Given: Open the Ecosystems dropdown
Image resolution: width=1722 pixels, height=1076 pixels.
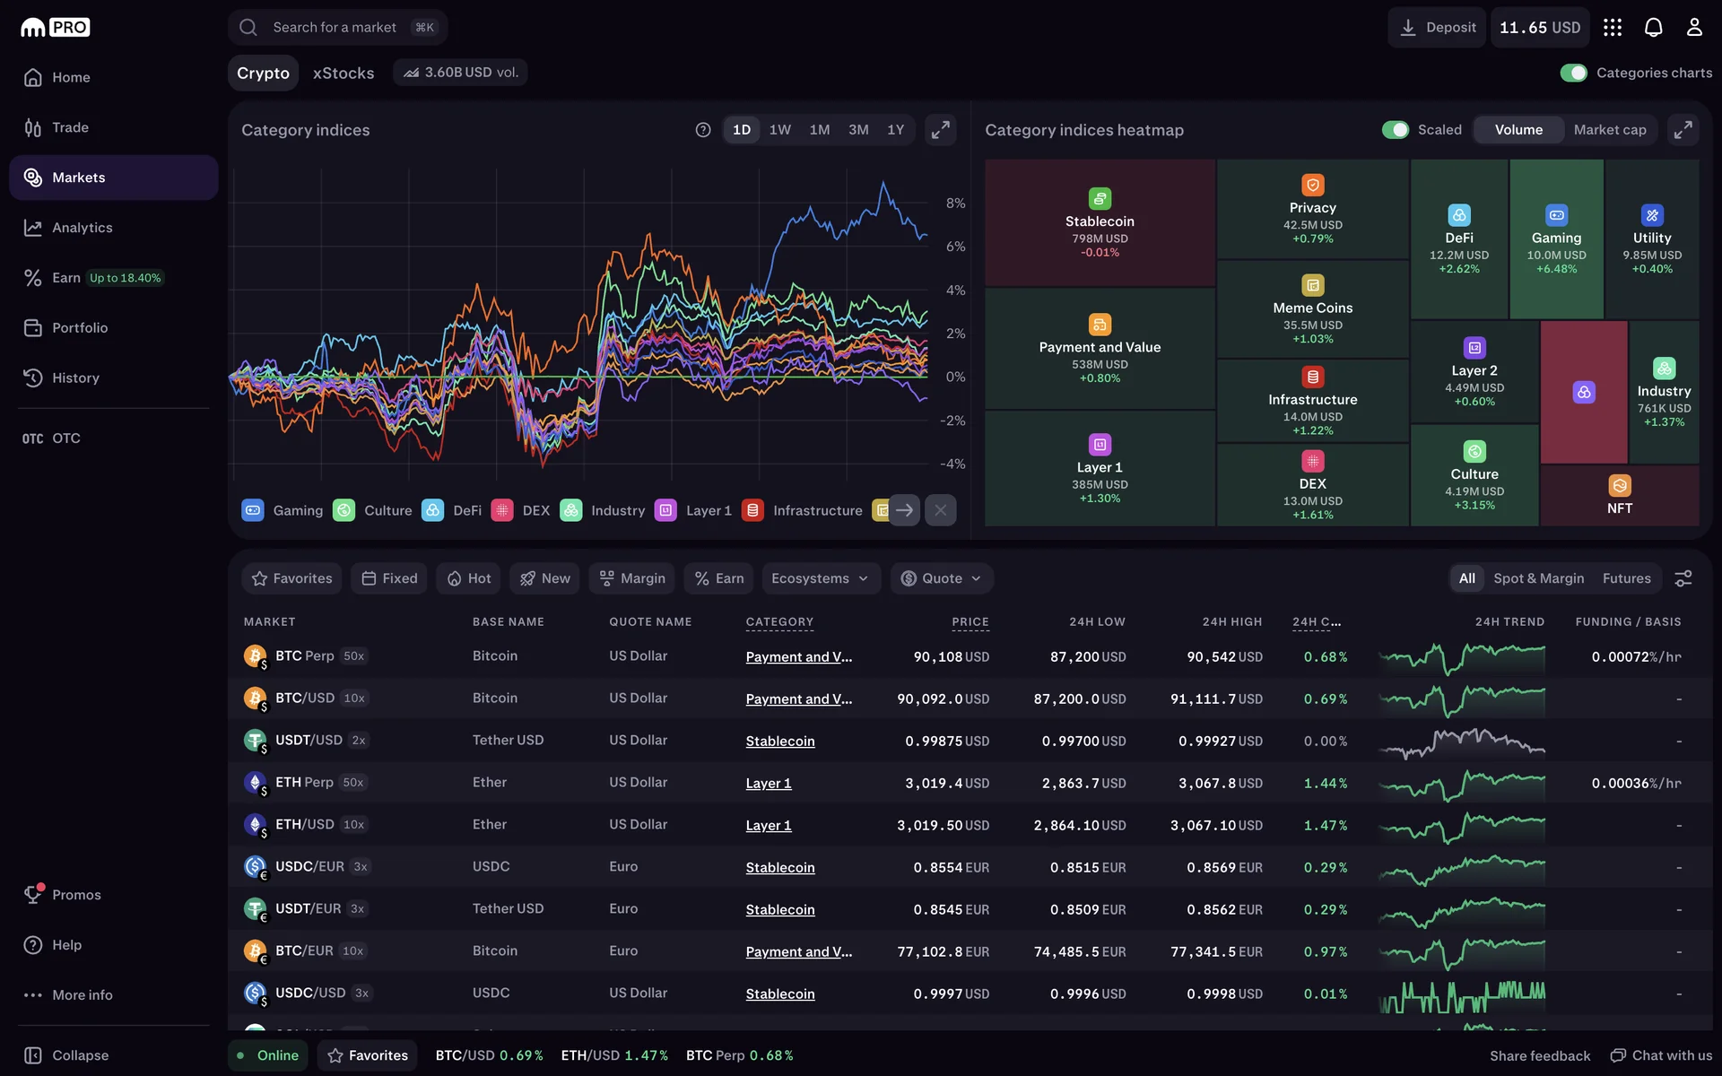Looking at the screenshot, I should [820, 578].
